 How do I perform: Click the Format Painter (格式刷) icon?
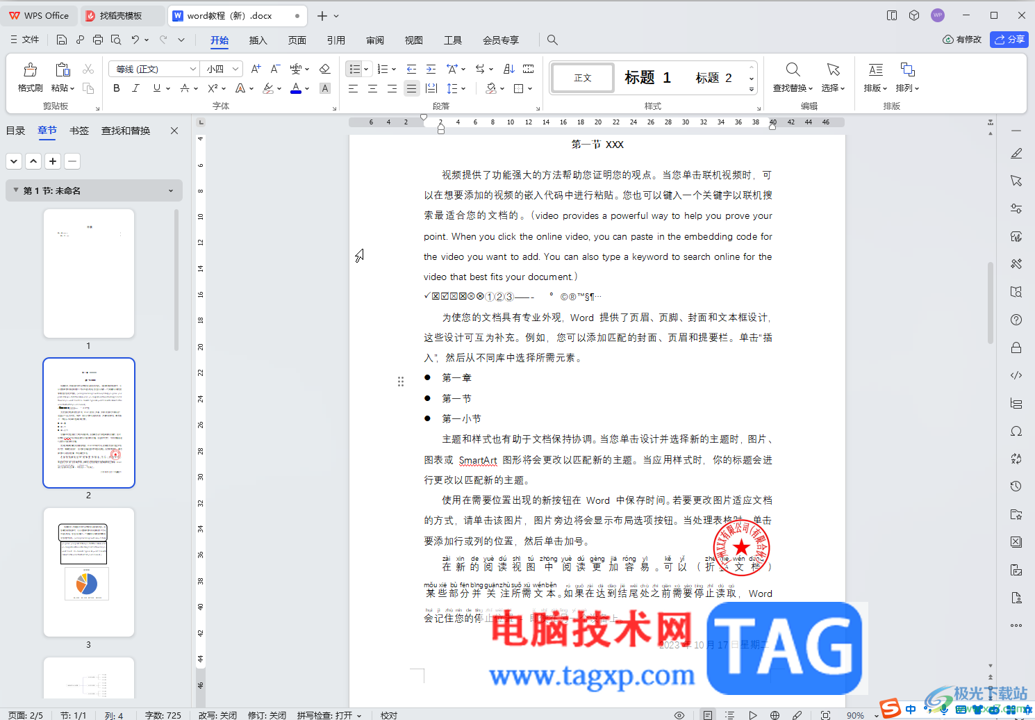30,69
